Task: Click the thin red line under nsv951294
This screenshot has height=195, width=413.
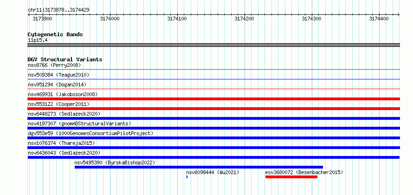Action: pyautogui.click(x=213, y=89)
